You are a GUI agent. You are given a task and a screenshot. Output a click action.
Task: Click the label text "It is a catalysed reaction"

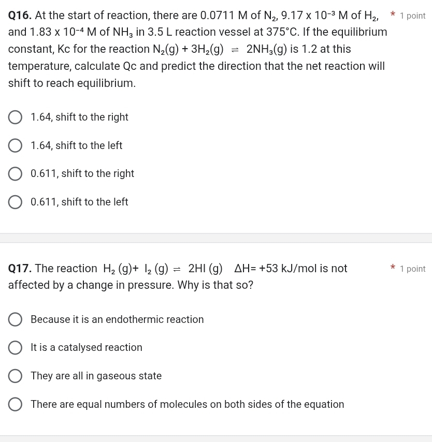coord(87,348)
